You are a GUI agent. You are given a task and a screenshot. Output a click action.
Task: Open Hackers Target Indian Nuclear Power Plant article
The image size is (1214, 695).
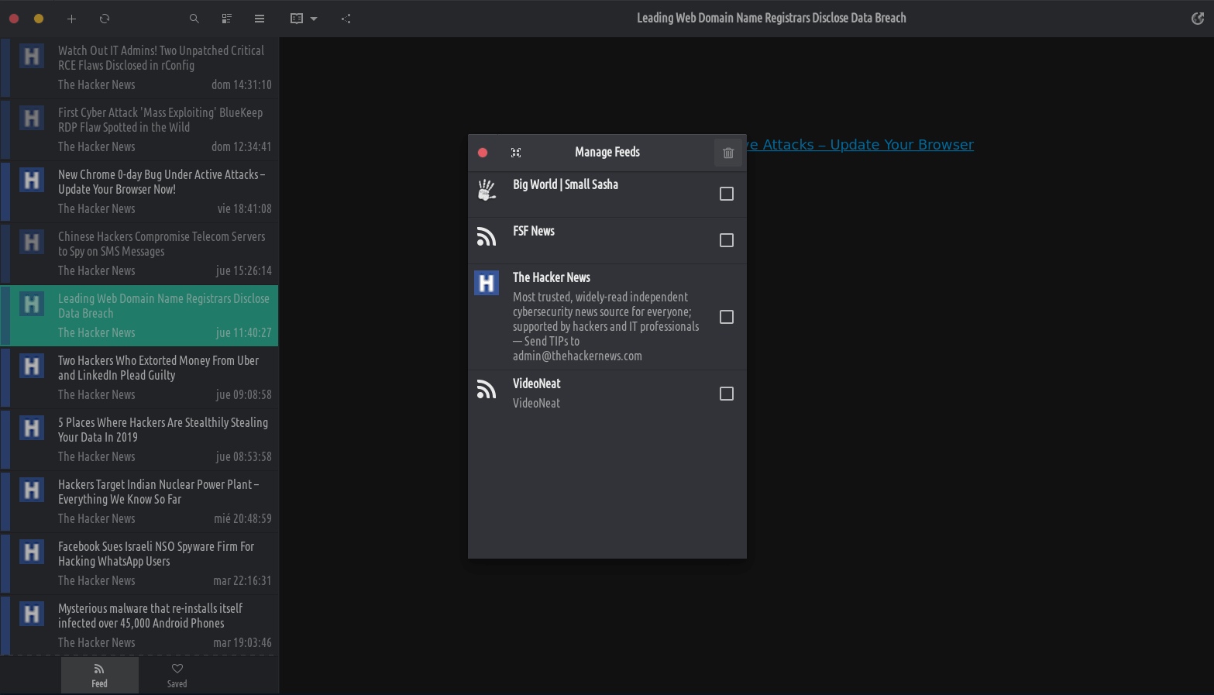tap(139, 501)
